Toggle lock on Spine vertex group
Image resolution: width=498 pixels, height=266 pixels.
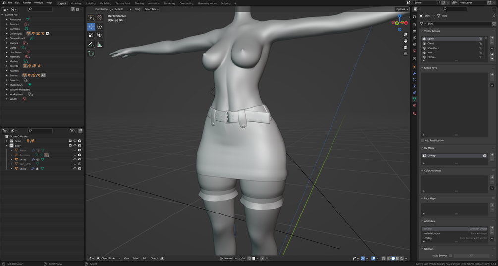coord(481,39)
